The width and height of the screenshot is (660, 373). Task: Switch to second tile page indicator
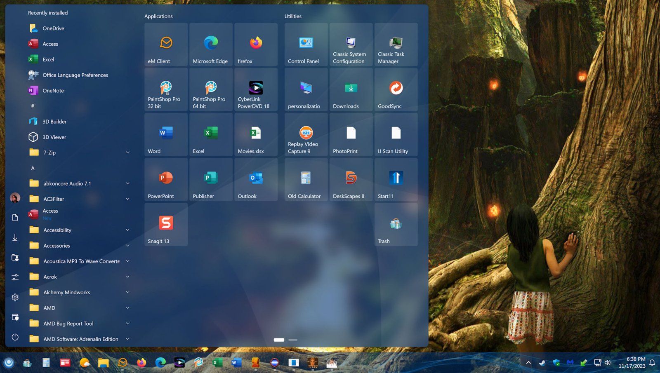click(293, 340)
